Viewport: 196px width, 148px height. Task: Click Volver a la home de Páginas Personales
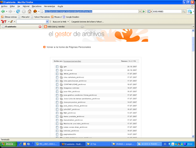(x=69, y=47)
